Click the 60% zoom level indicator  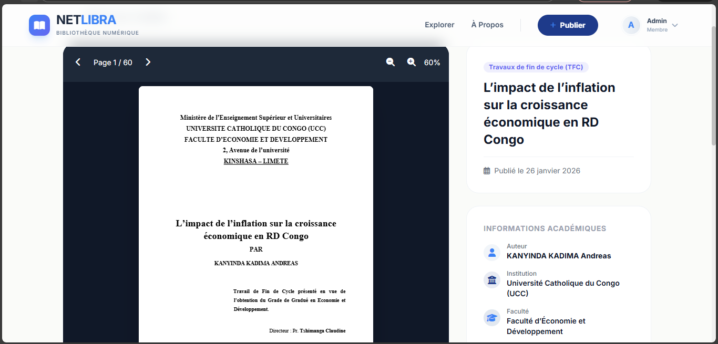coord(432,62)
